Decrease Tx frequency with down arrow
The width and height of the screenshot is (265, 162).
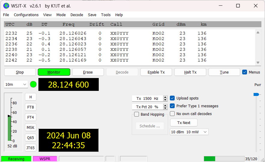pyautogui.click(x=165, y=100)
